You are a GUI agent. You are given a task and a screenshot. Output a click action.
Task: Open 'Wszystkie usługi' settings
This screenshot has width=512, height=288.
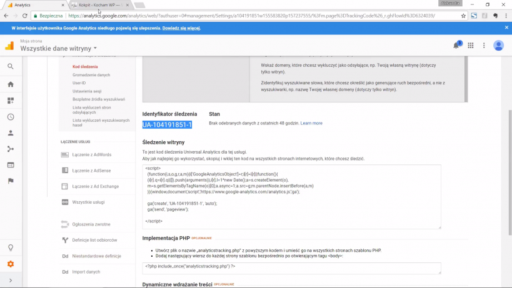pyautogui.click(x=88, y=202)
